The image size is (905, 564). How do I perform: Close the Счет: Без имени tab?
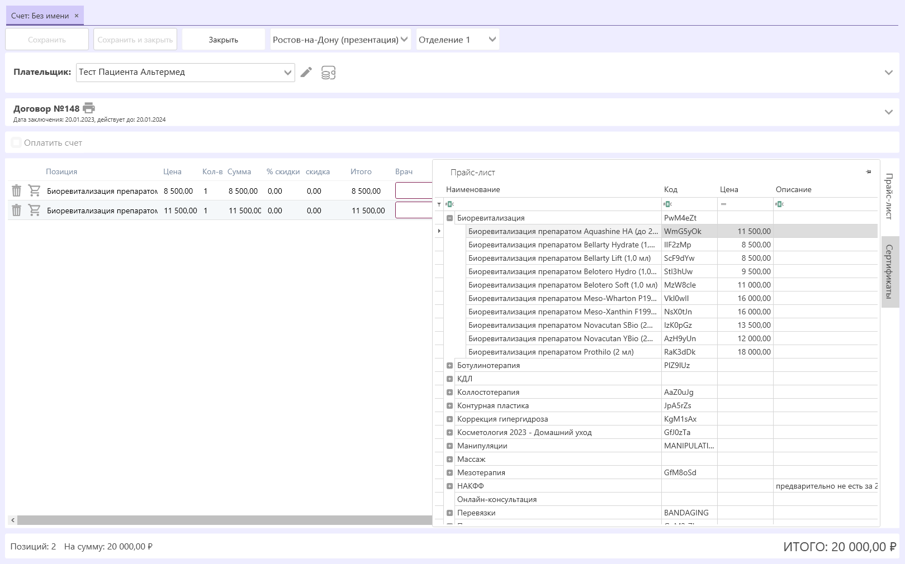tap(77, 16)
